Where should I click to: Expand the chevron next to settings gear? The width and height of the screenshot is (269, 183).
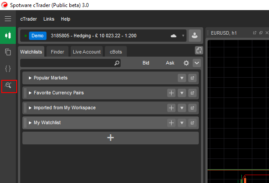[x=197, y=63]
